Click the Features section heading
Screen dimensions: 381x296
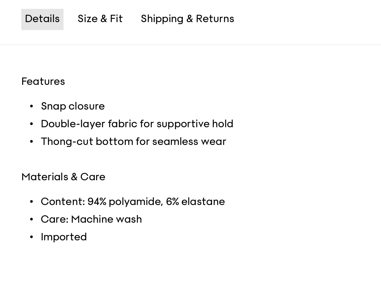pyautogui.click(x=43, y=82)
